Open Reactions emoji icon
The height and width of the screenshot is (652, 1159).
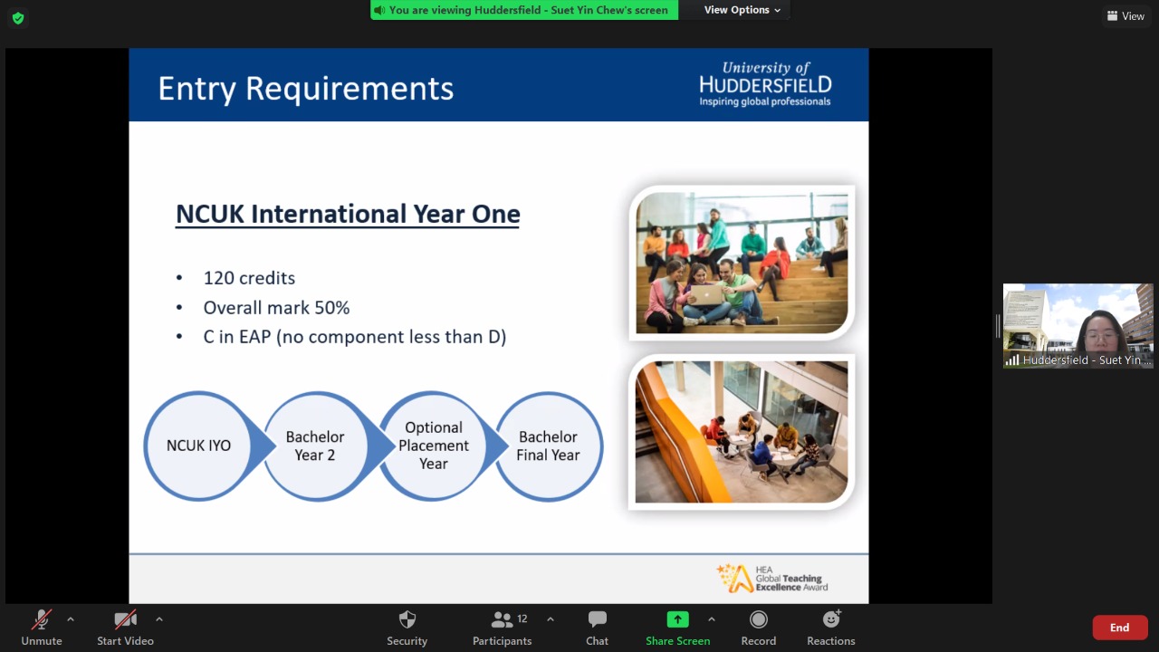coord(830,620)
